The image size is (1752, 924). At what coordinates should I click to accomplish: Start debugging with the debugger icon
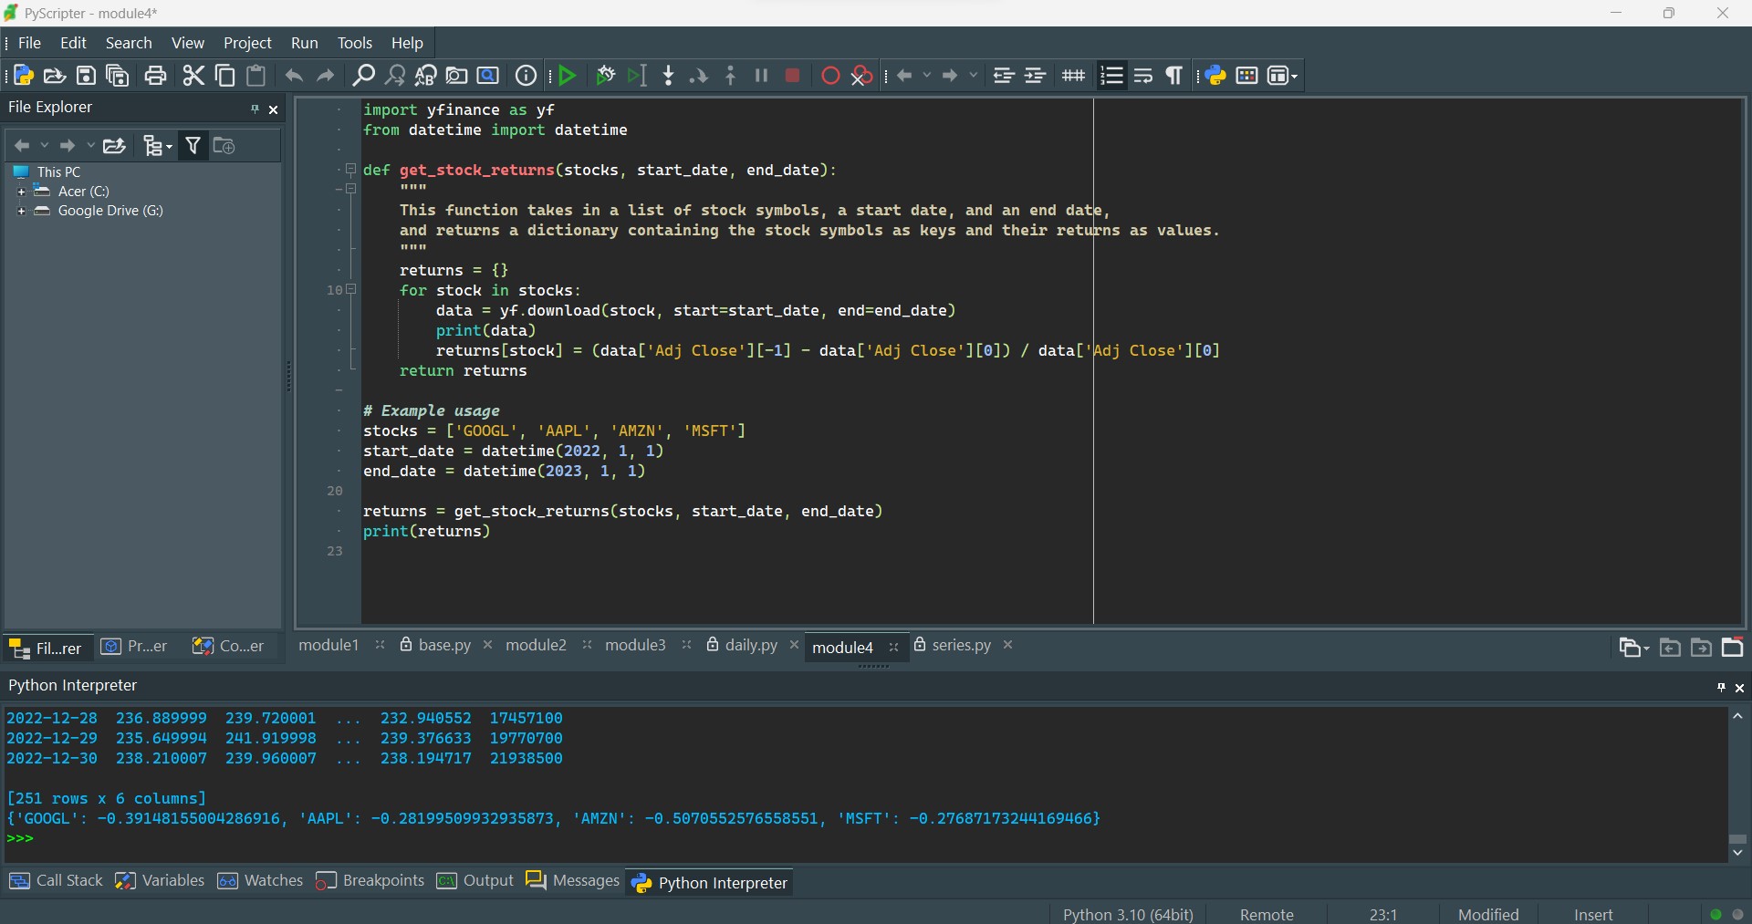606,75
